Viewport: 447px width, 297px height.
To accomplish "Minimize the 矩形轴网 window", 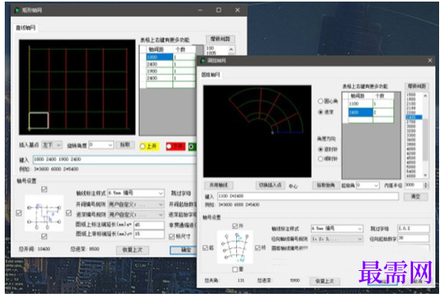I will click(200, 10).
